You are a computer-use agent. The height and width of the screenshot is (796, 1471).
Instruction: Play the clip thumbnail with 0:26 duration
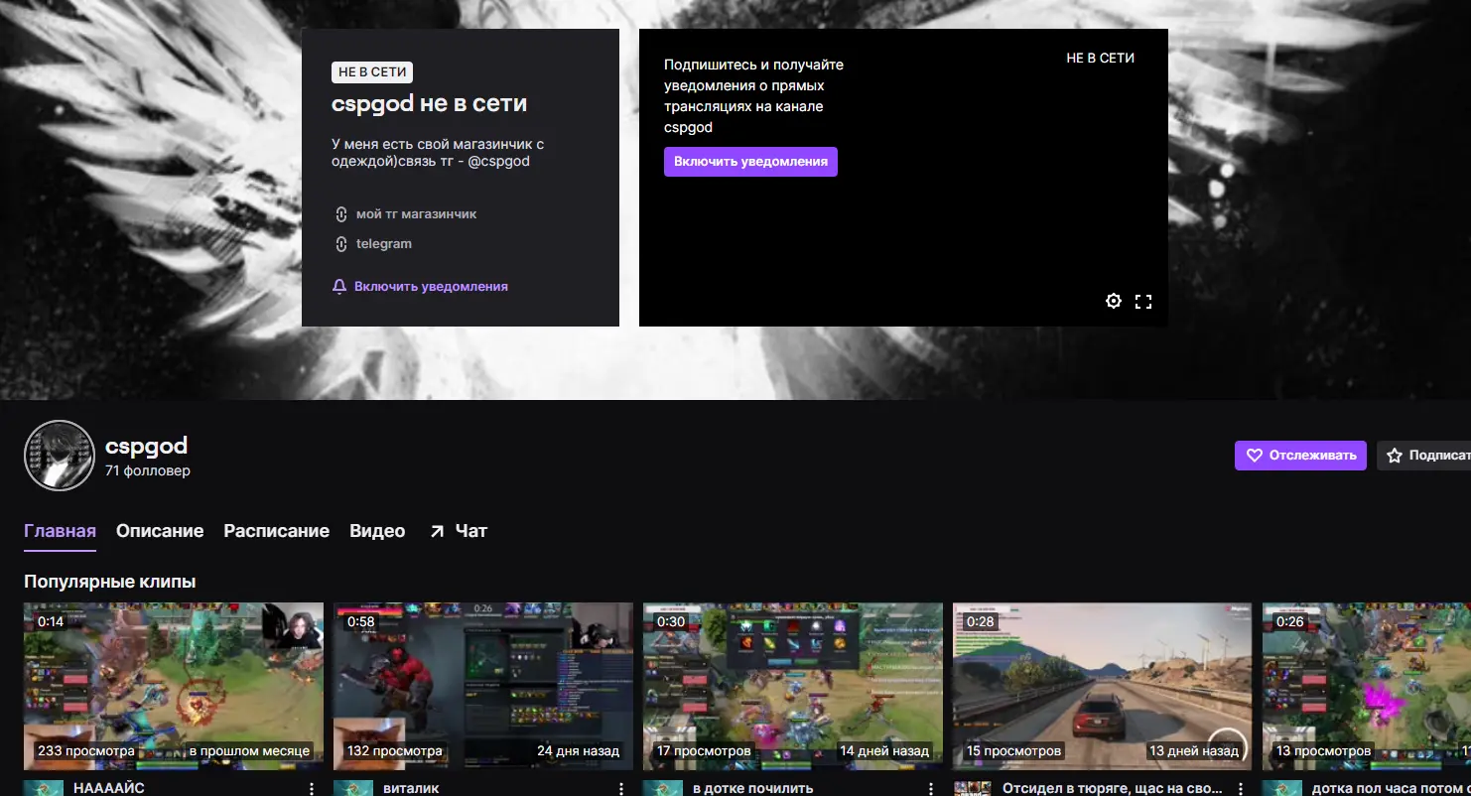(1367, 686)
